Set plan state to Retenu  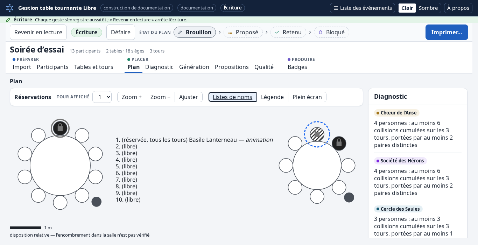click(288, 32)
